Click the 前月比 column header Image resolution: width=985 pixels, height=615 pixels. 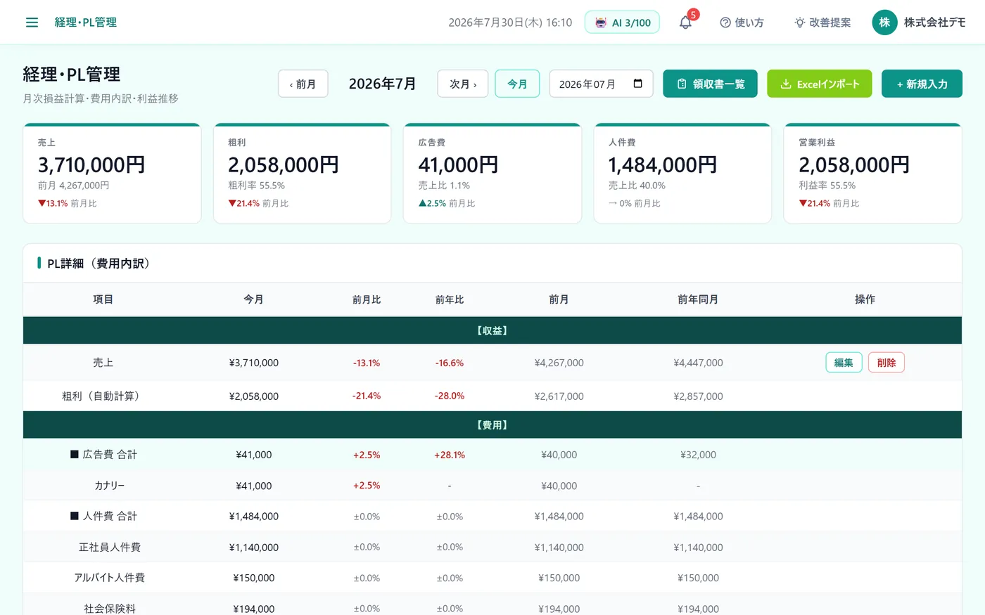pos(367,299)
